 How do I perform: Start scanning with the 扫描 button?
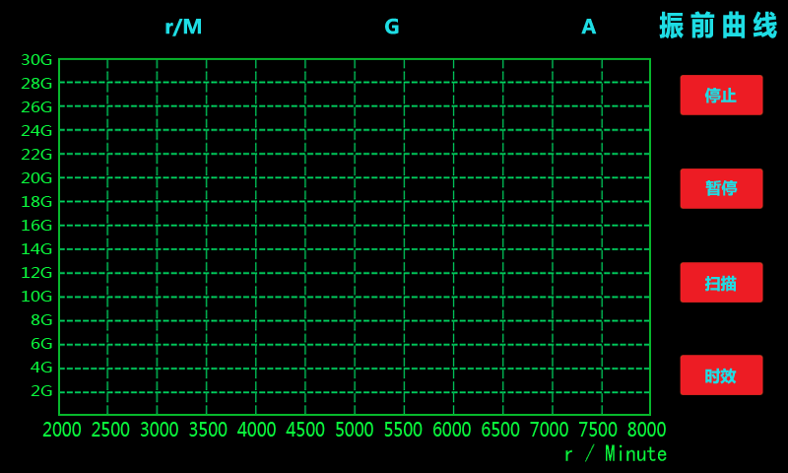click(x=721, y=283)
